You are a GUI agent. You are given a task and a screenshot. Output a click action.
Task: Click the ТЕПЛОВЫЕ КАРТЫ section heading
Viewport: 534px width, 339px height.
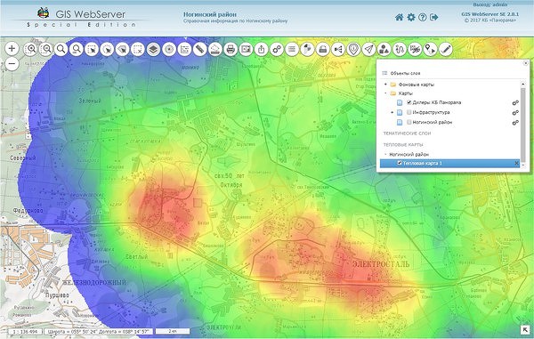click(x=403, y=145)
